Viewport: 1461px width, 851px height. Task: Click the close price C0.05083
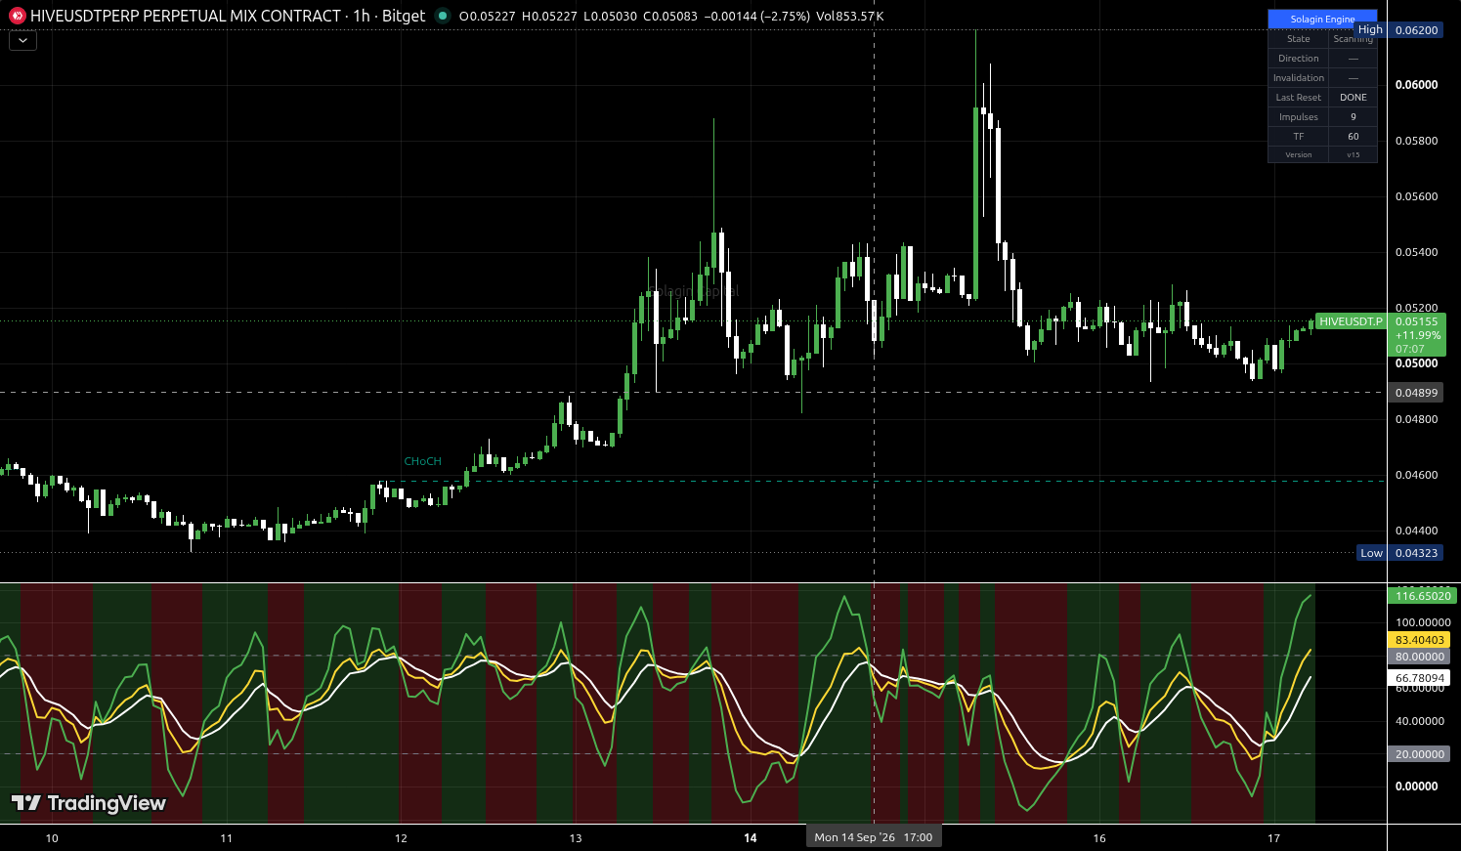[670, 17]
